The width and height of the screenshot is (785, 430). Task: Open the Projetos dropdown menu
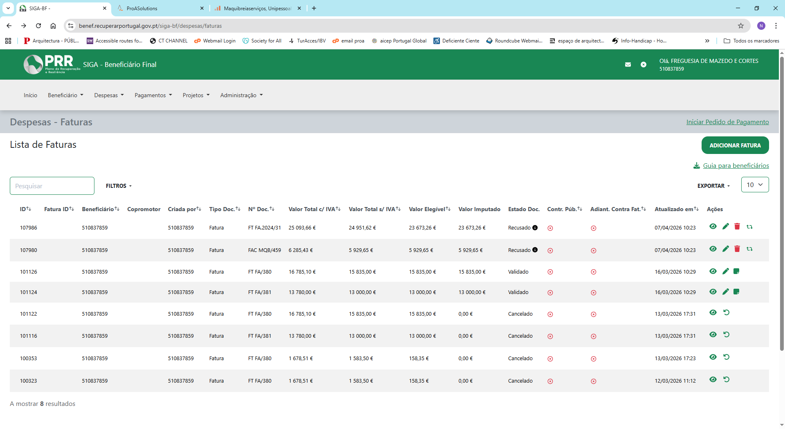(x=196, y=95)
